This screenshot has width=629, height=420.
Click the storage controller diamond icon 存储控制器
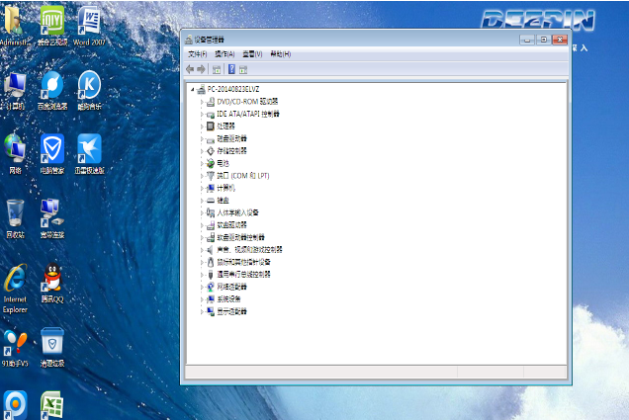point(211,151)
